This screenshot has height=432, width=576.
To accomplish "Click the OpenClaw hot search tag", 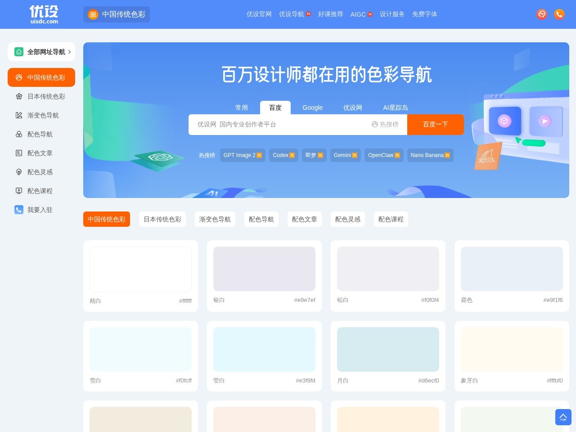I will [384, 155].
